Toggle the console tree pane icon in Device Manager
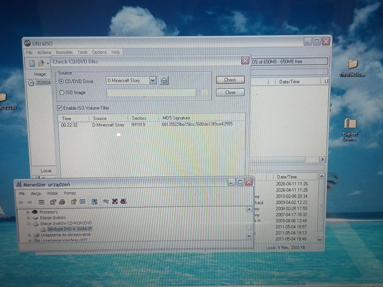This screenshot has height=287, width=383. pyautogui.click(x=41, y=202)
